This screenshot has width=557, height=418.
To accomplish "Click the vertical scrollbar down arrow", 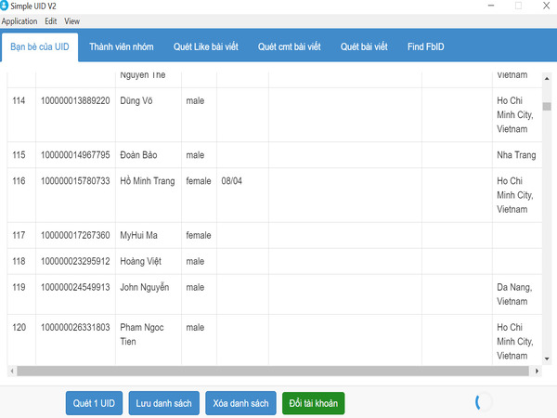I will [x=547, y=359].
